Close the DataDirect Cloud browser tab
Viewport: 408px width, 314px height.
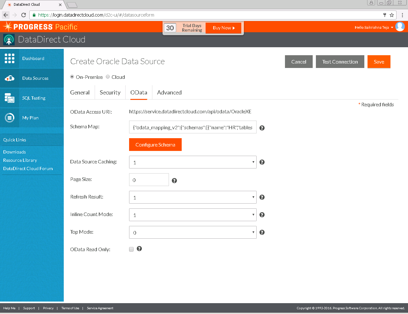(x=60, y=5)
